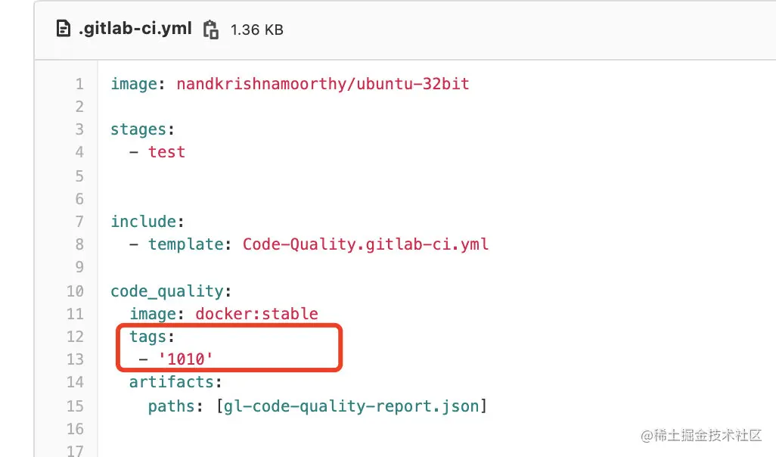Select line number 16
The height and width of the screenshot is (457, 776).
(75, 428)
